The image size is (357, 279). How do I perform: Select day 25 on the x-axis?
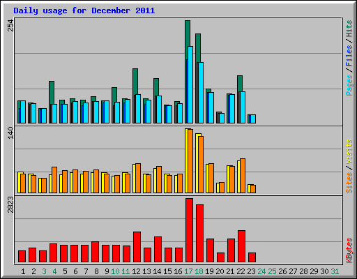point(272,271)
